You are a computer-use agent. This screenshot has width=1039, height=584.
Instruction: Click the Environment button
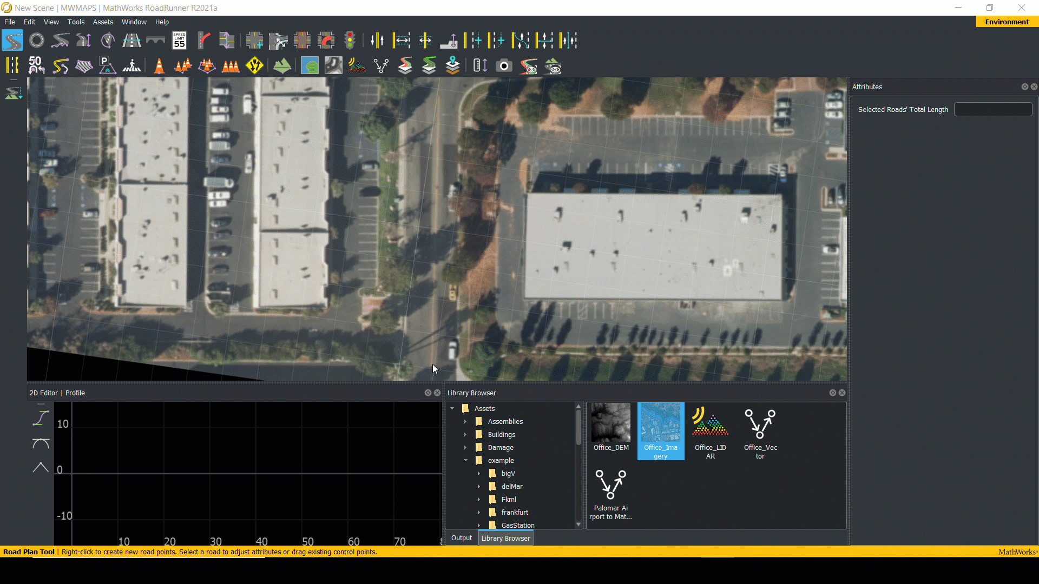click(1007, 22)
